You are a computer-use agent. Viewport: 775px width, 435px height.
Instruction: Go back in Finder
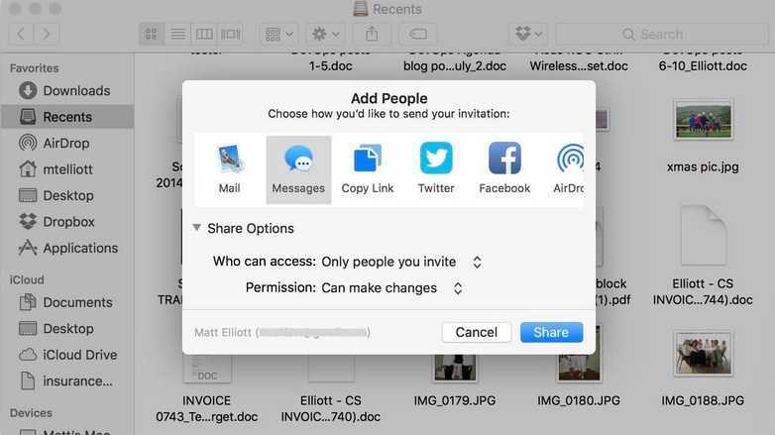[21, 34]
